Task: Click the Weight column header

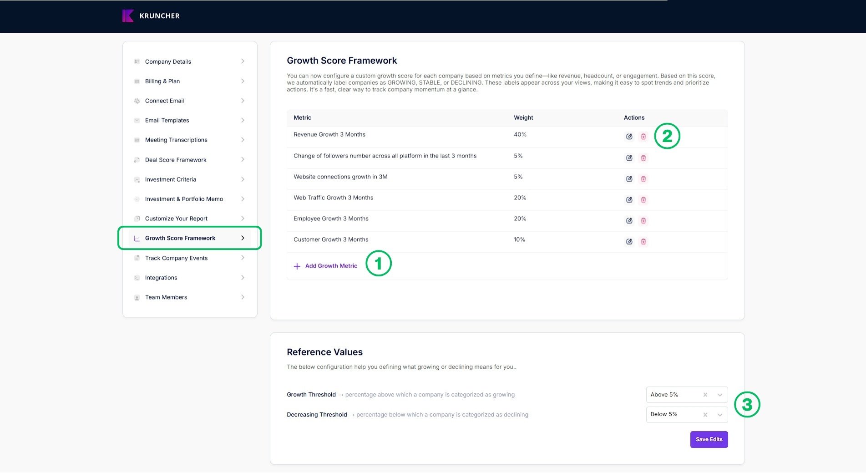Action: [523, 117]
